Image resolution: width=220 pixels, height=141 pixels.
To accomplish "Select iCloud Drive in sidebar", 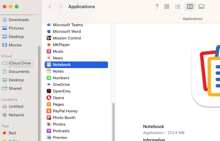I will coord(20,63).
